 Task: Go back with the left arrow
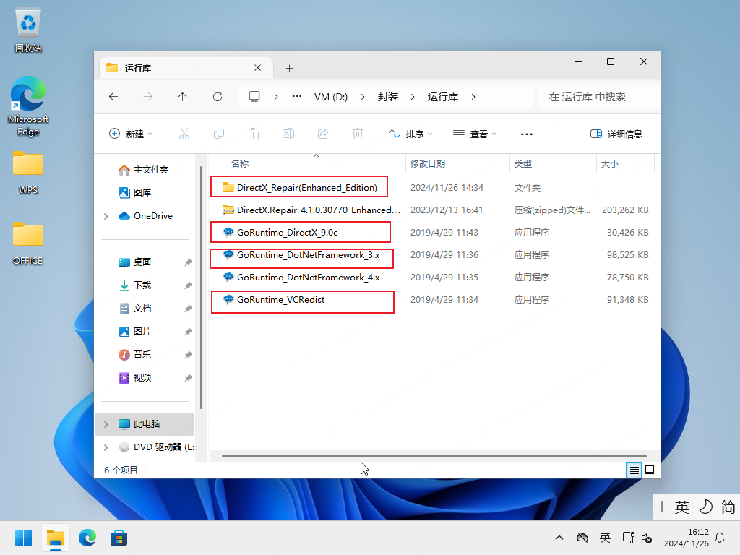(113, 97)
